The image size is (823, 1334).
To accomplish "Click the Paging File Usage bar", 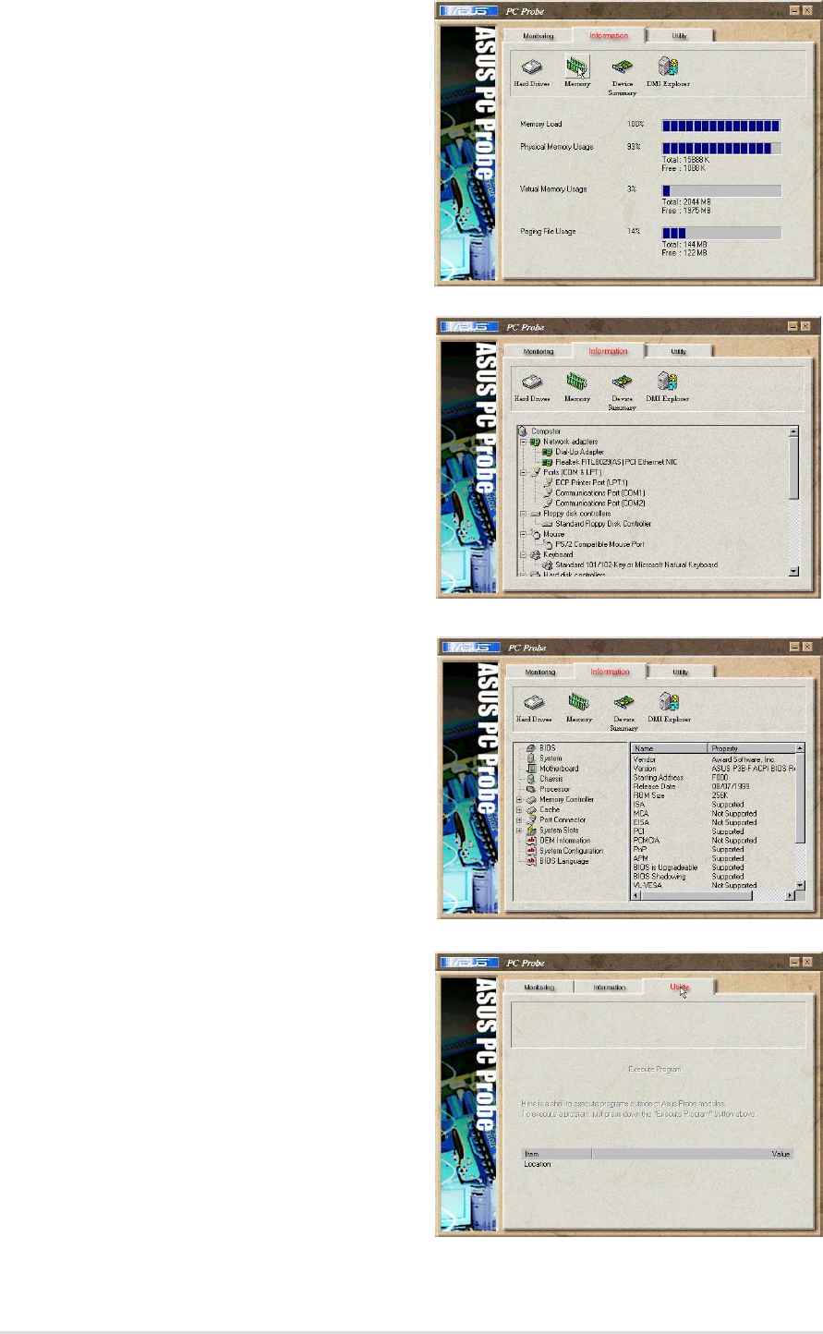I will click(721, 234).
